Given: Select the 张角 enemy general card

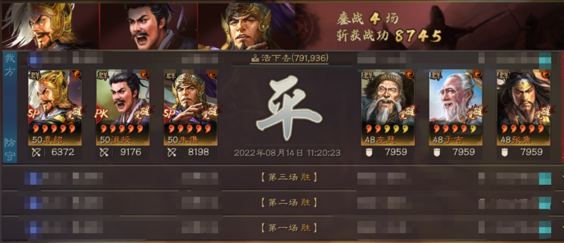Looking at the screenshot, I should pyautogui.click(x=524, y=108).
